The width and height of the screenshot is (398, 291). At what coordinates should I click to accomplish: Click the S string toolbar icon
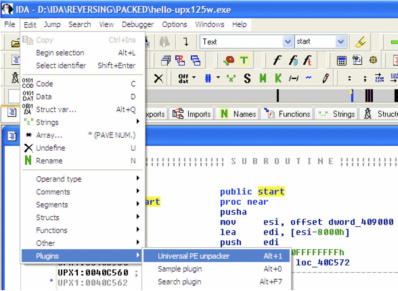(x=247, y=79)
